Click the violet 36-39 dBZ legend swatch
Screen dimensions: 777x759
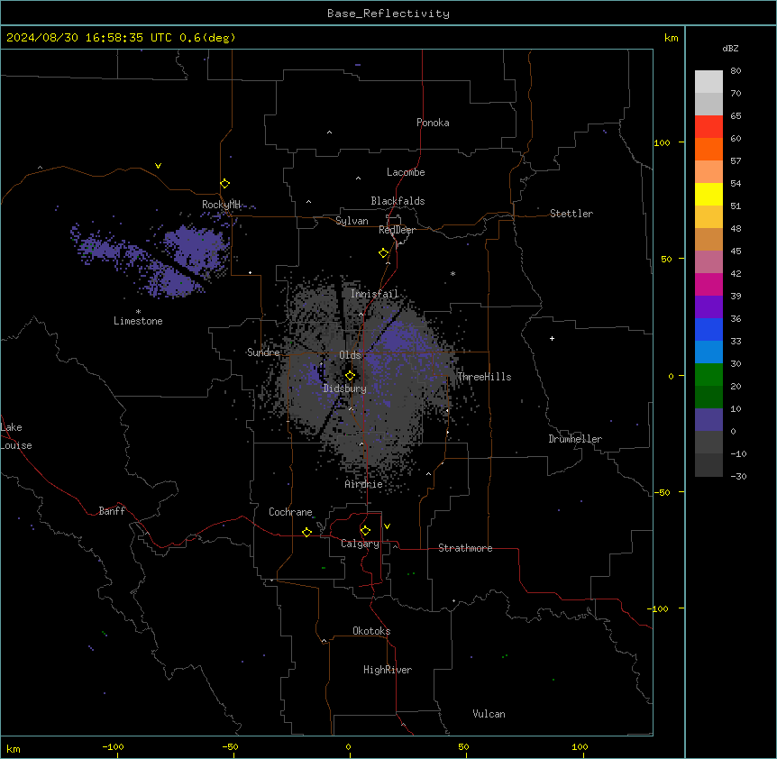[708, 307]
